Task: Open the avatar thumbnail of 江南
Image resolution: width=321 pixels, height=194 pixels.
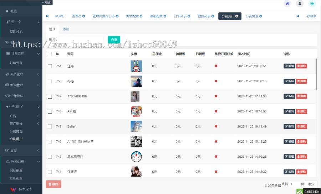Action: point(136,66)
